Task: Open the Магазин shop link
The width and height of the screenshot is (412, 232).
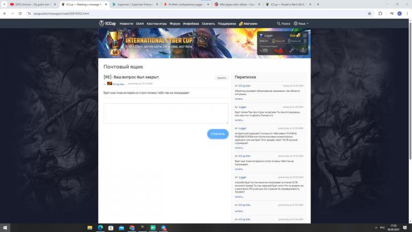Action: click(248, 24)
